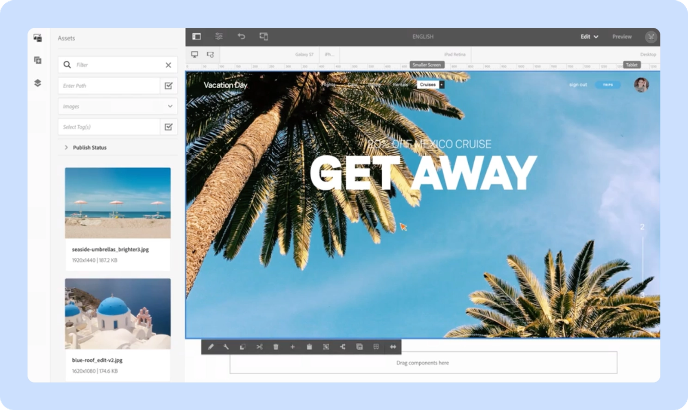This screenshot has height=410, width=688.
Task: Click the Enter Path input field
Action: tap(109, 86)
